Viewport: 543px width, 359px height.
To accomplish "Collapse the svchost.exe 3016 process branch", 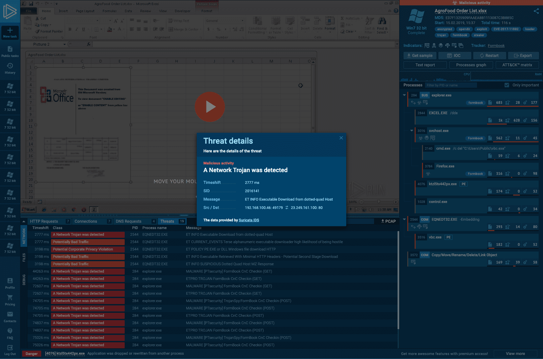I will (x=412, y=131).
